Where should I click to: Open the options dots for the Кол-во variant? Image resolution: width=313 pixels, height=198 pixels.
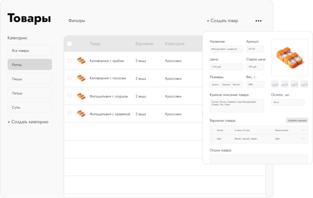point(303,130)
